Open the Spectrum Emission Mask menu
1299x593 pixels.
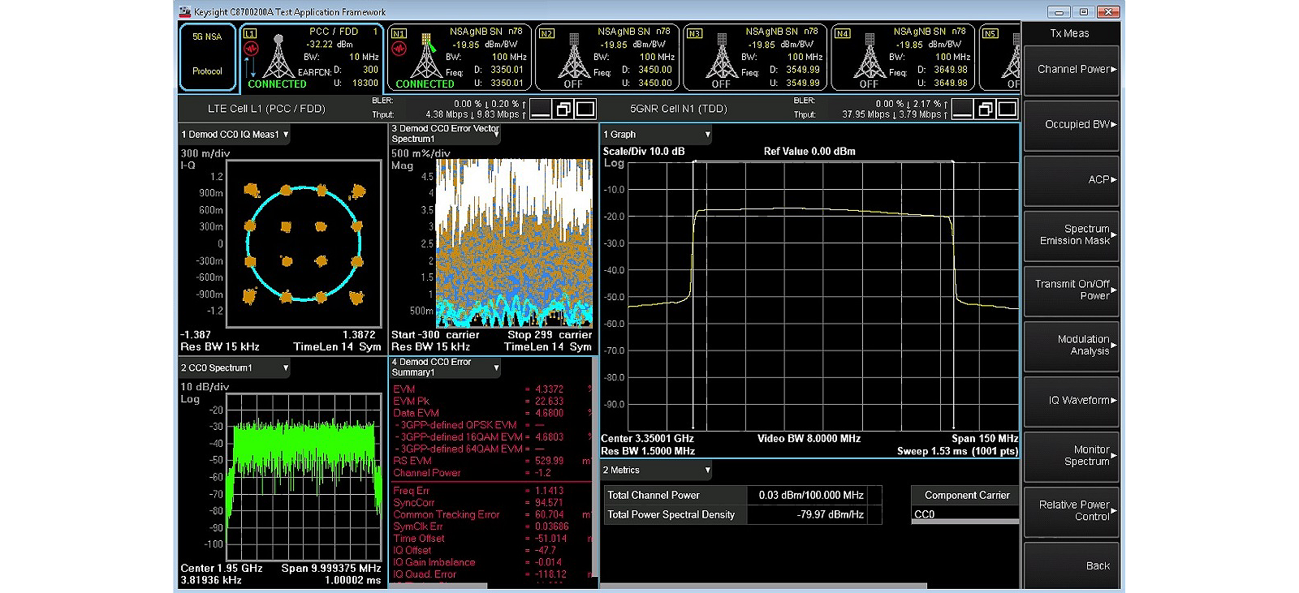point(1072,235)
